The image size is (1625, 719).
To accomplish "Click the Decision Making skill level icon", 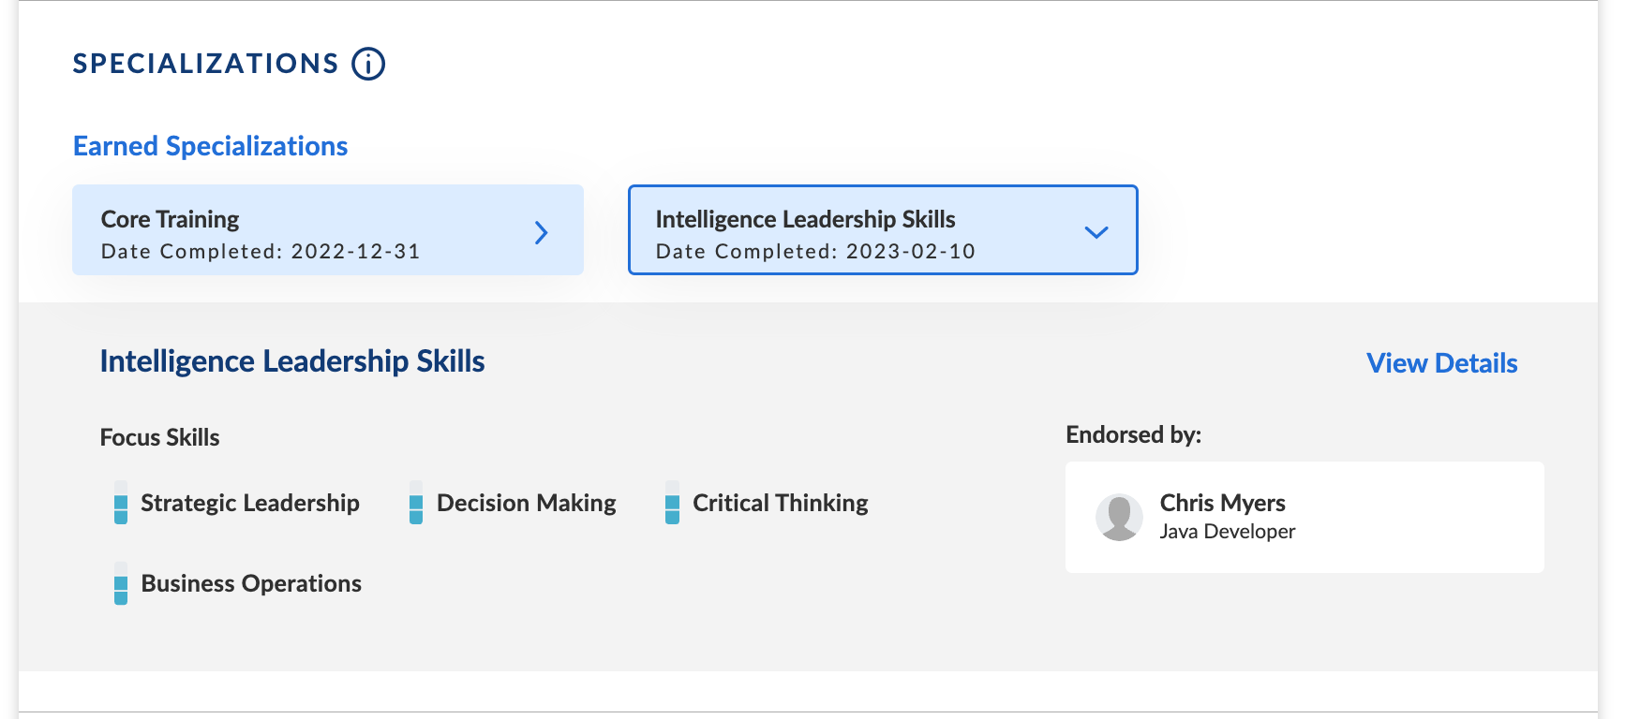I will tap(416, 503).
